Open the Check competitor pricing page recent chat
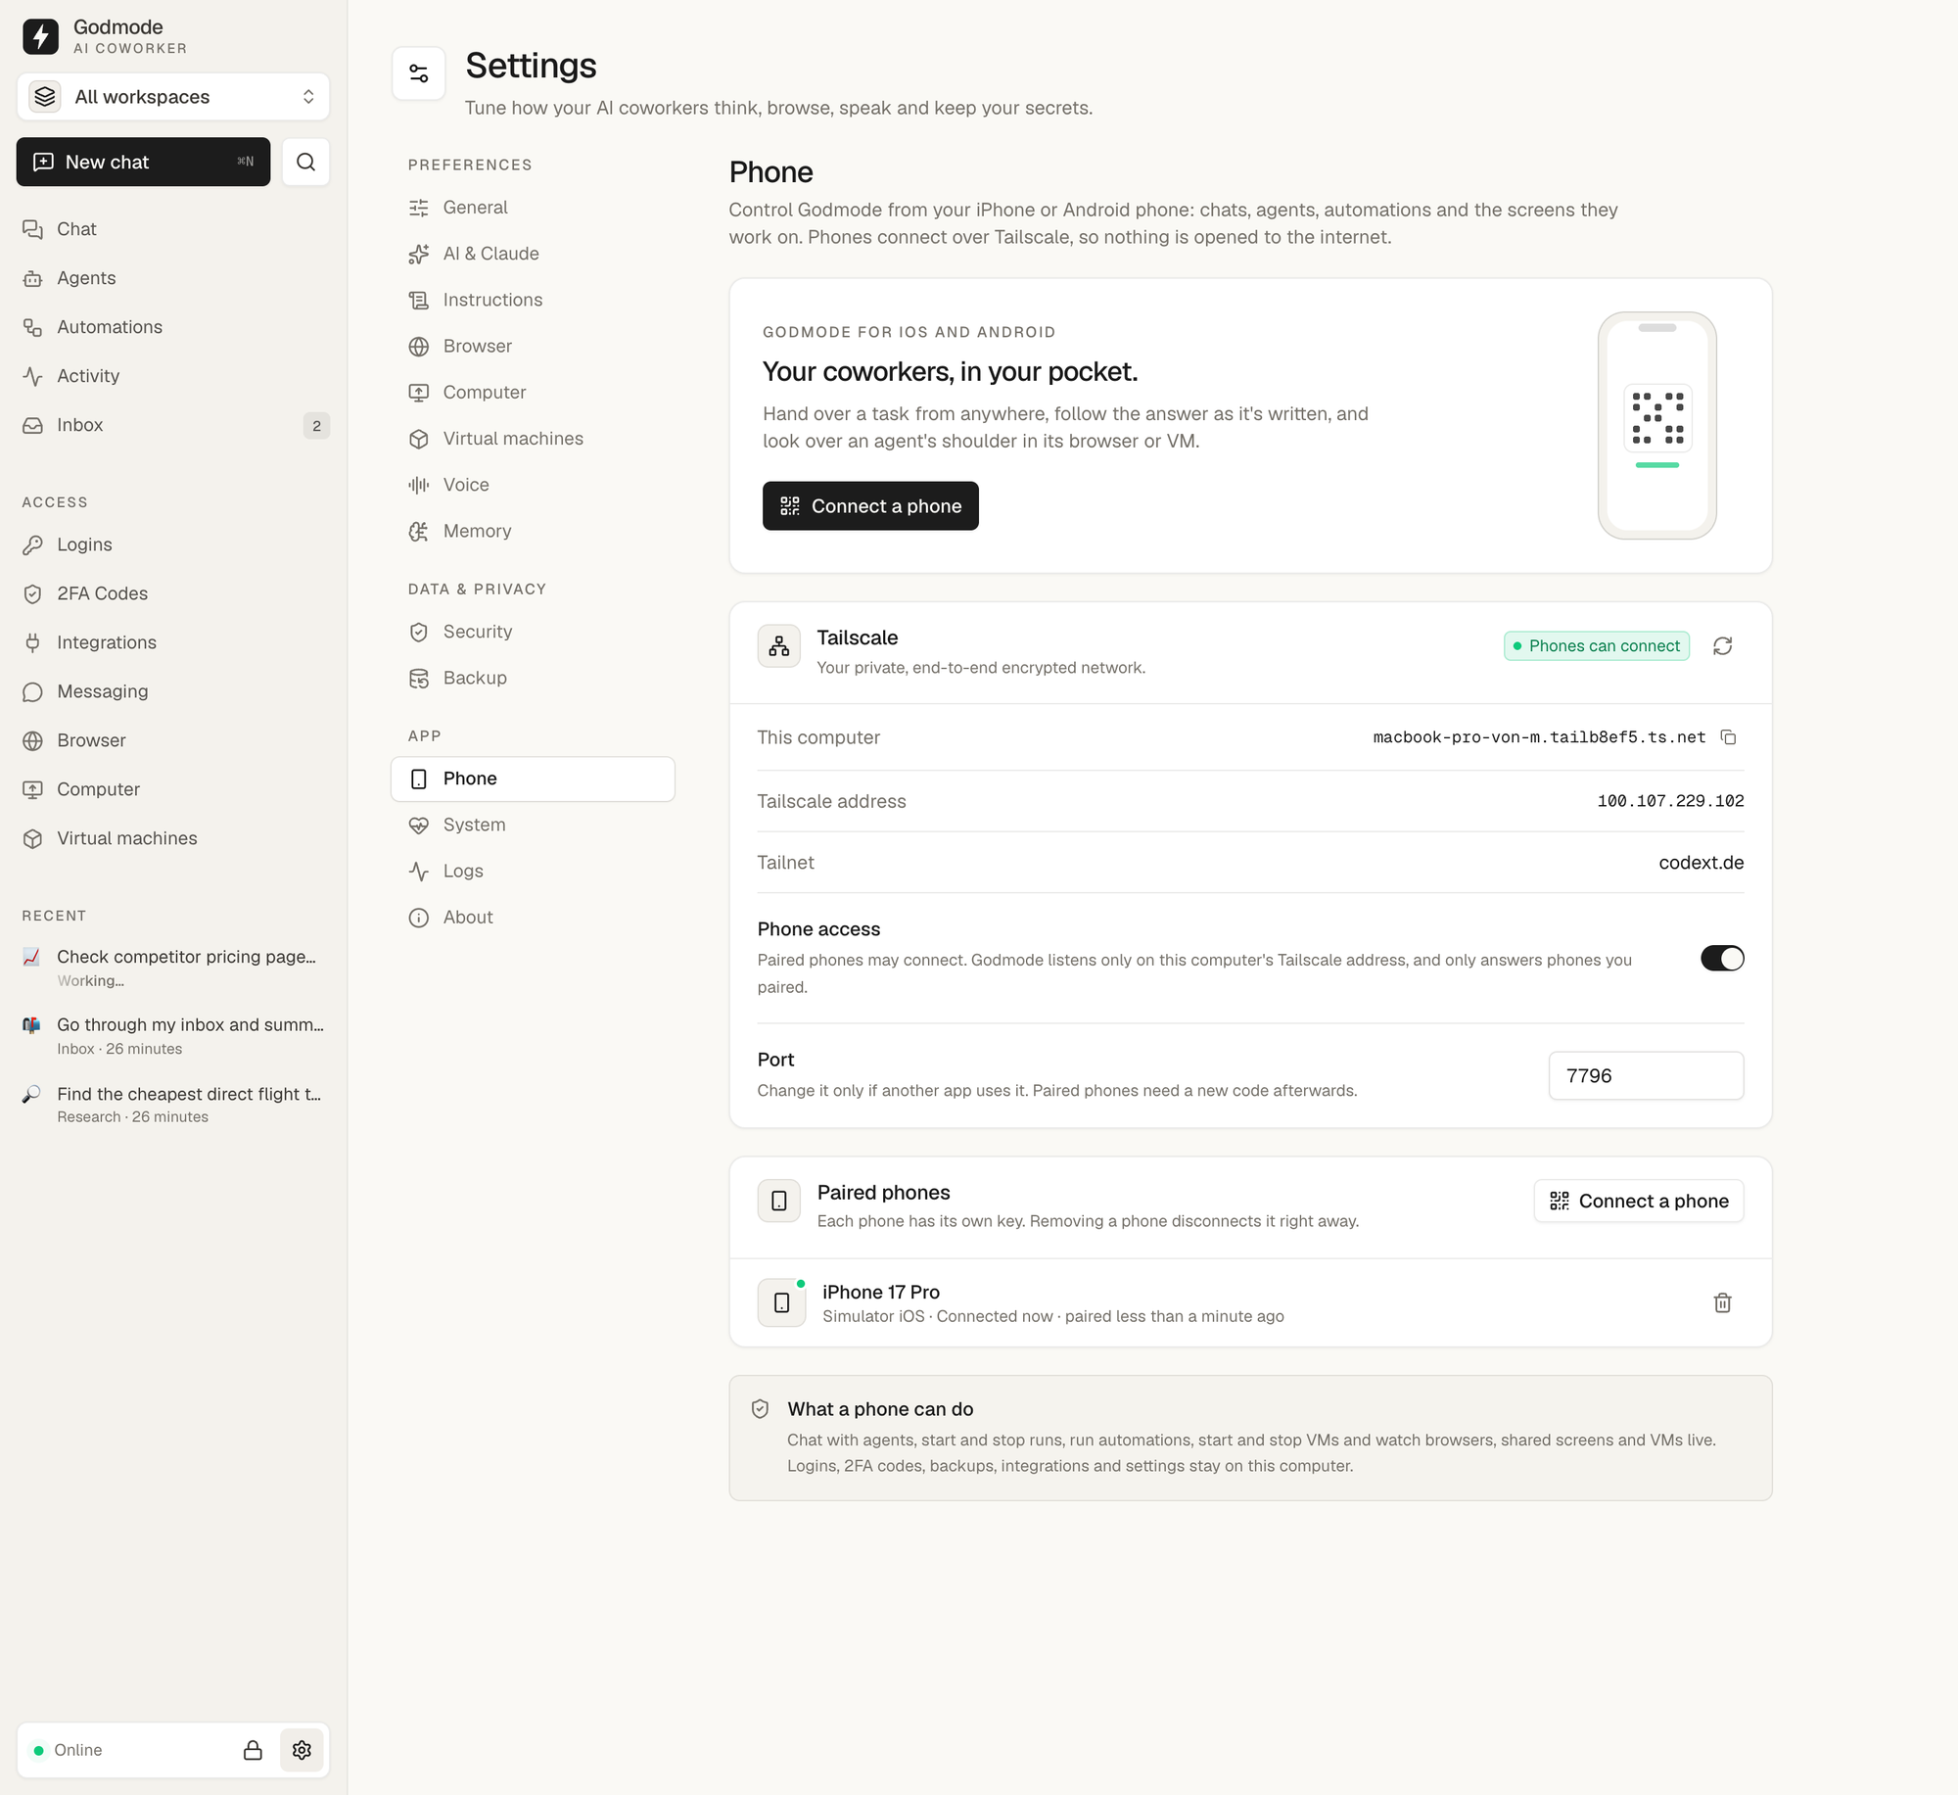This screenshot has width=1958, height=1795. (x=173, y=968)
